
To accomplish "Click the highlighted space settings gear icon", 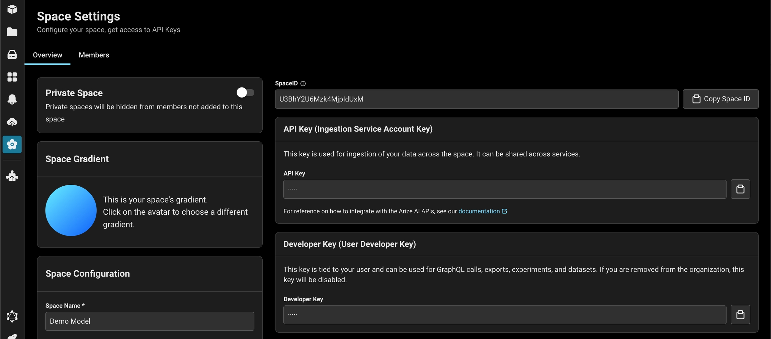I will [x=12, y=144].
